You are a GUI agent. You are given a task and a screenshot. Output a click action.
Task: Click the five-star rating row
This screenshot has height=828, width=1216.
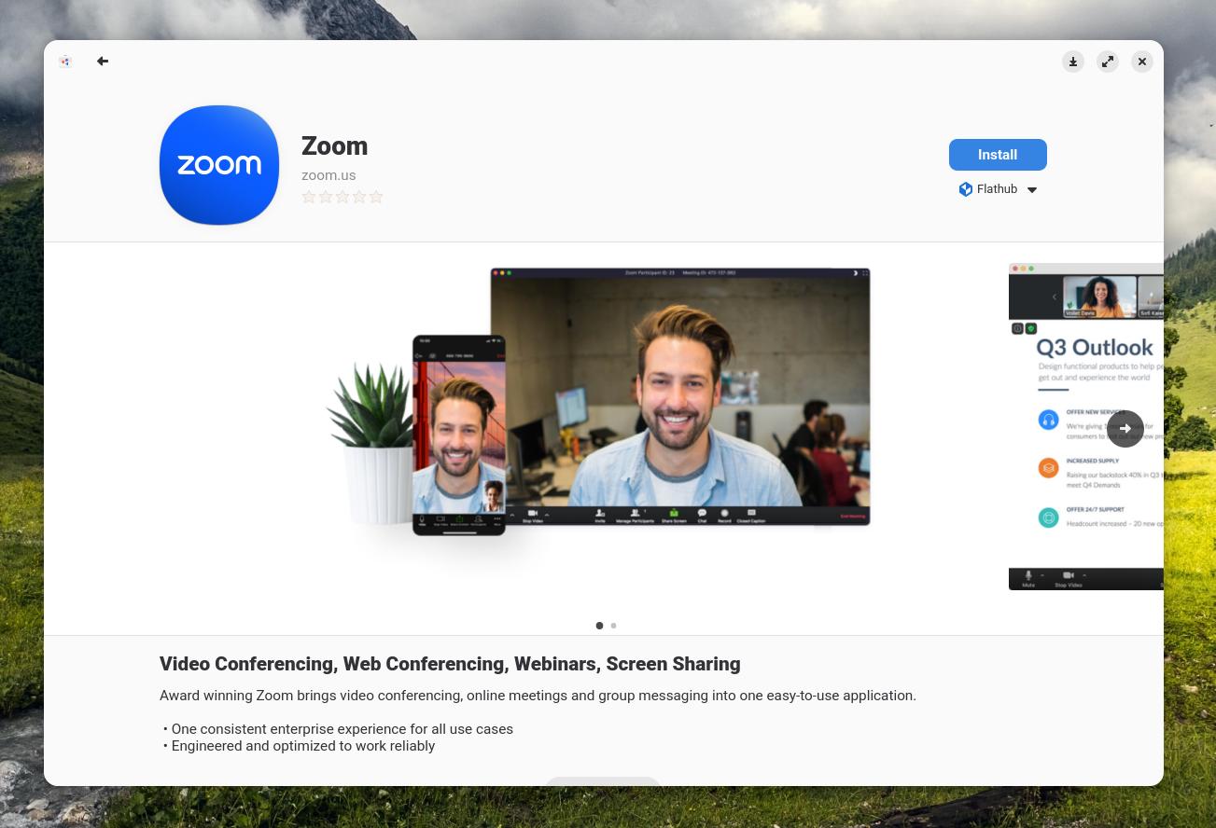click(x=342, y=197)
